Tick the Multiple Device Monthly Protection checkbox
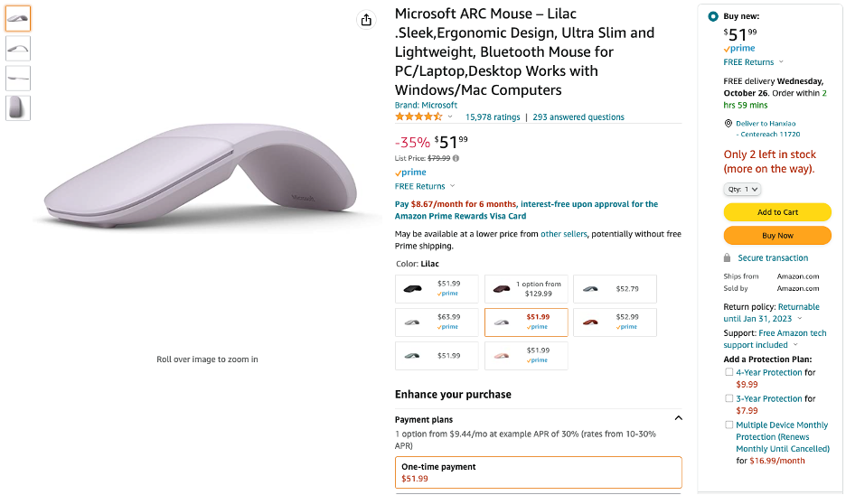Screen dimensions: 846x495 click(729, 425)
